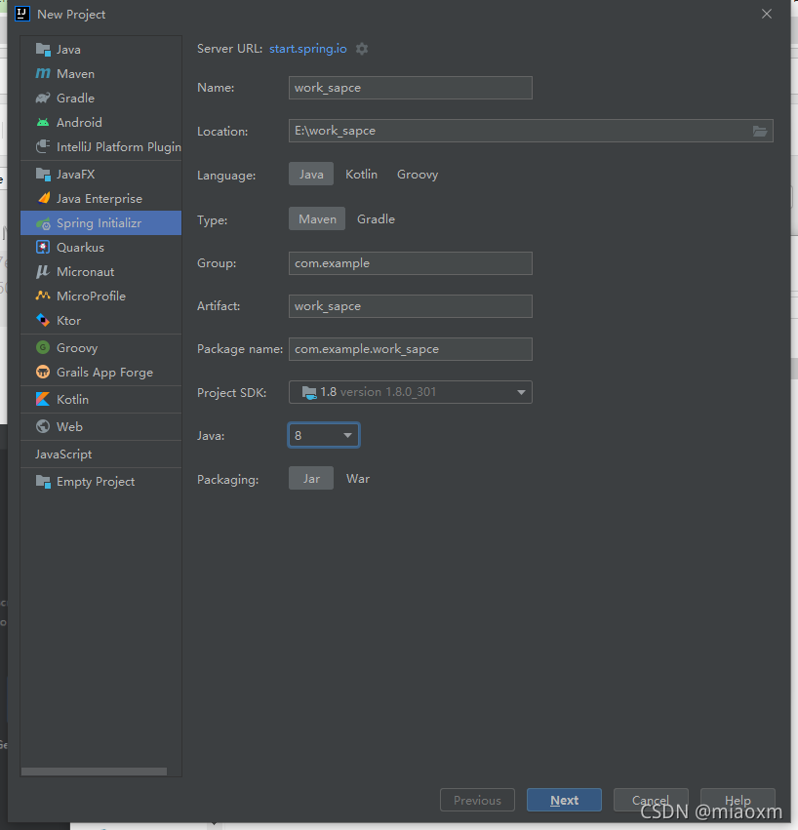This screenshot has height=830, width=798.
Task: Select War packaging
Action: [x=358, y=479]
